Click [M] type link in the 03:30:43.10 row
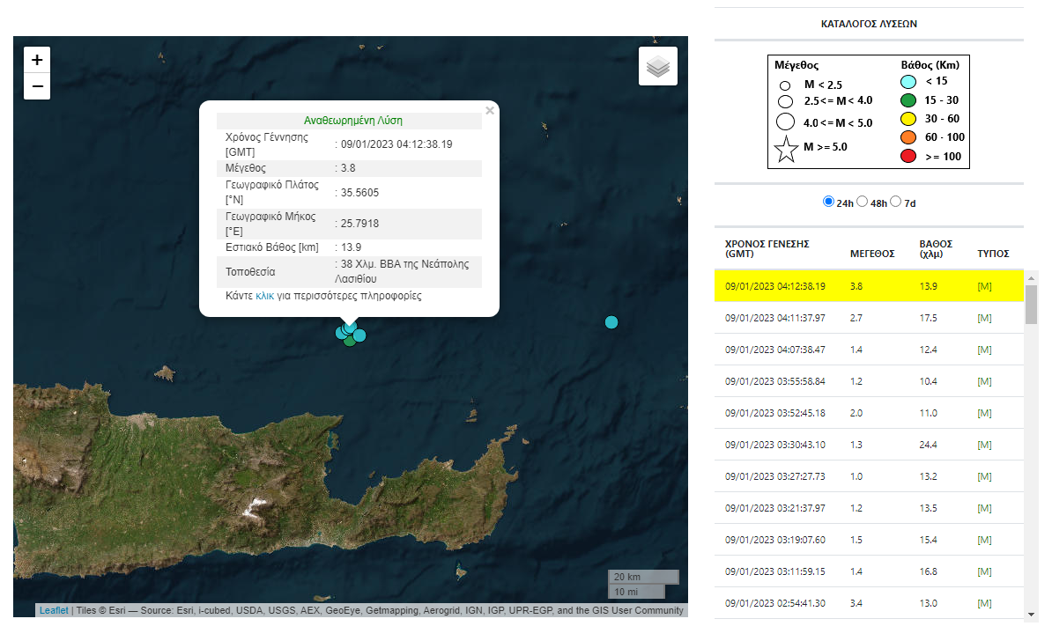 [984, 445]
